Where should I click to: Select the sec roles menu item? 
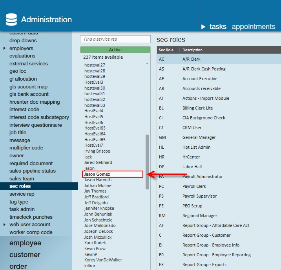pyautogui.click(x=39, y=186)
